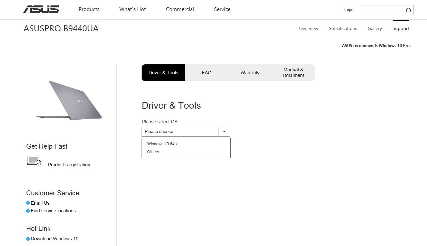Click the 'Hot Link' heading
This screenshot has height=246, width=427.
pos(38,229)
